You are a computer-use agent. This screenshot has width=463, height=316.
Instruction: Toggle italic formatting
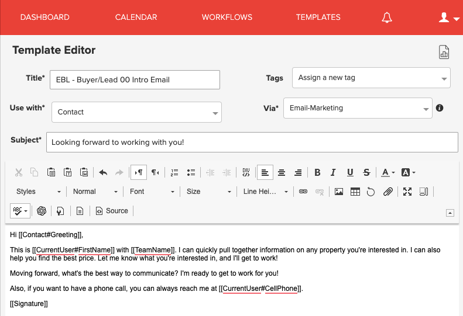334,172
